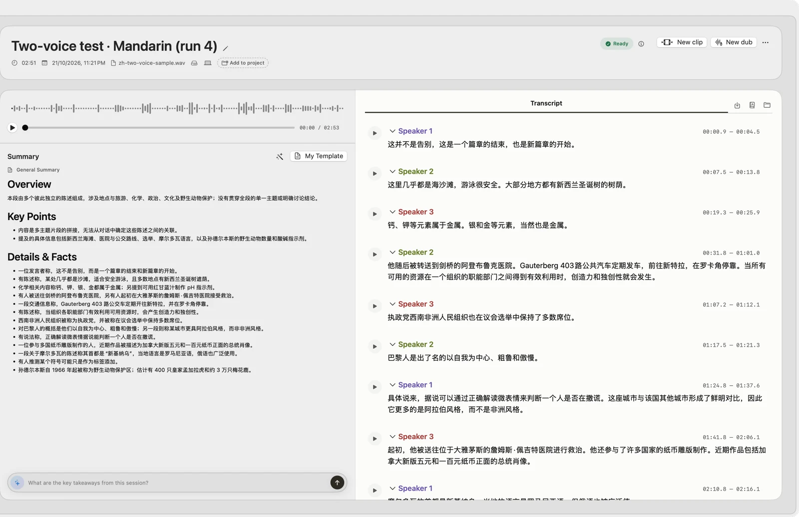
Task: Play the Speaker 3 segment at 00:19.3
Action: click(375, 214)
